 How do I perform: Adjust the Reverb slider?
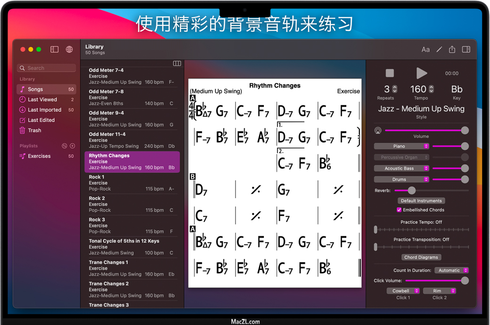click(x=432, y=190)
